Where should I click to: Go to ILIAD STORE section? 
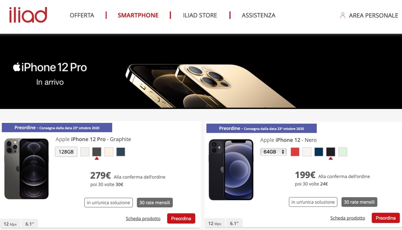point(200,15)
